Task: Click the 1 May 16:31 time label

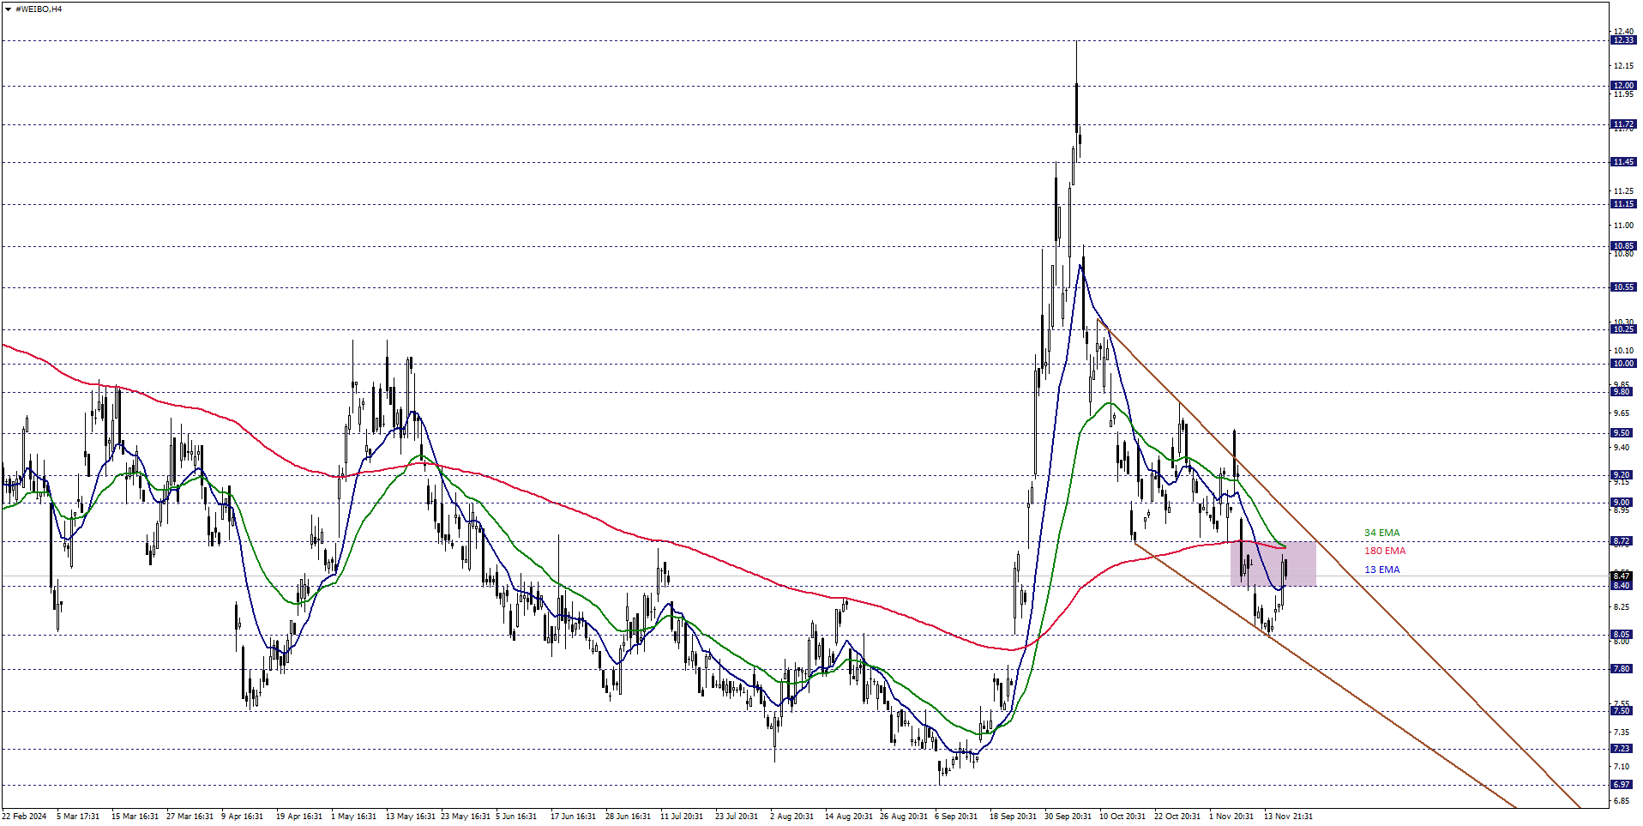Action: pos(354,817)
